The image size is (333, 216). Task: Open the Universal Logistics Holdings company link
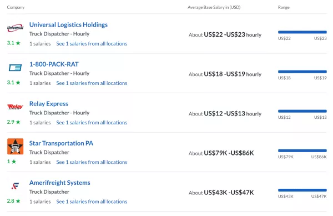tap(68, 24)
